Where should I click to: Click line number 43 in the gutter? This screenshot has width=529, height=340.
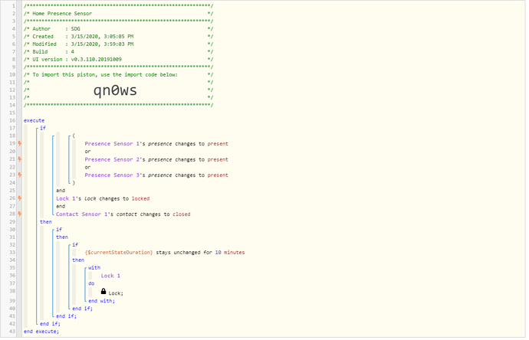point(12,332)
